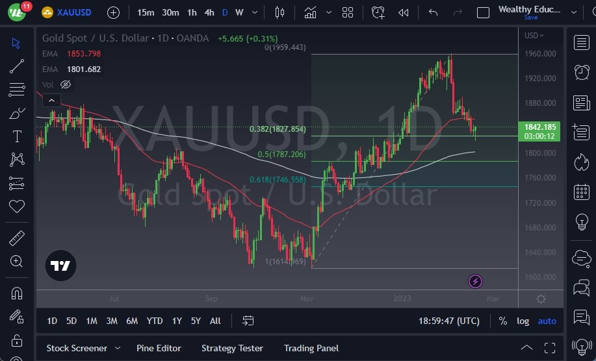Select the weekly W timeframe
The image size is (596, 361).
(x=239, y=12)
